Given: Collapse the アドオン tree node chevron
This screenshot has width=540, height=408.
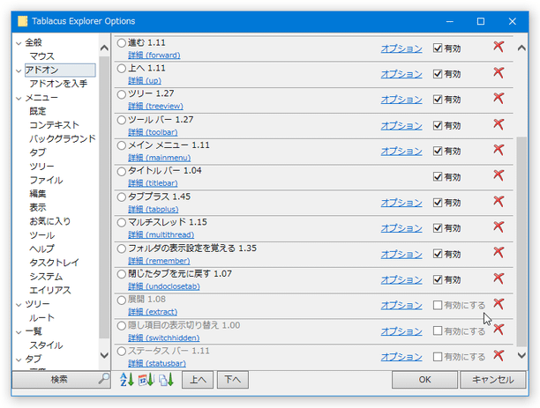Looking at the screenshot, I should coord(19,70).
